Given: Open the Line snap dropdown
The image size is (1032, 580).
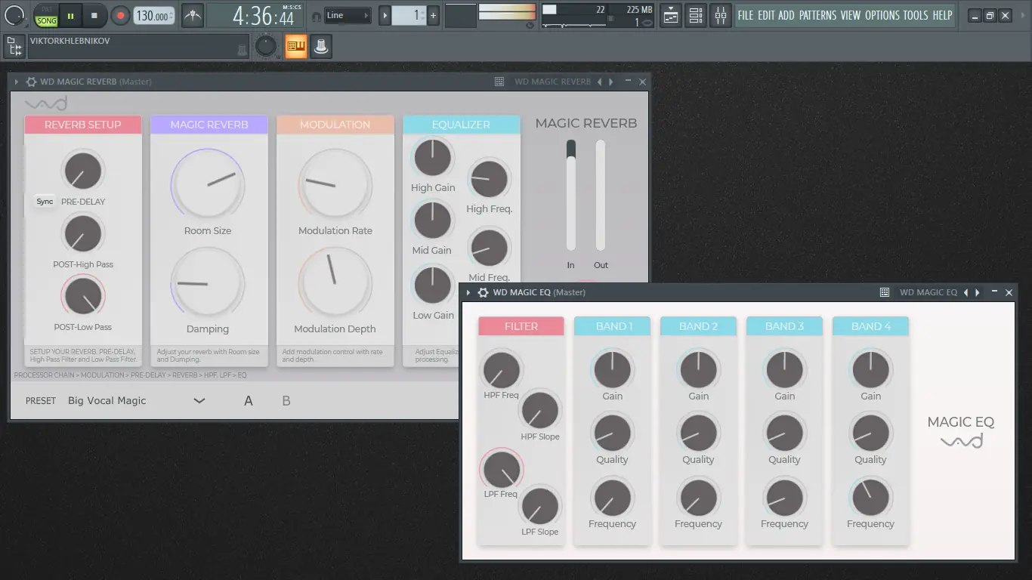Looking at the screenshot, I should (x=348, y=15).
